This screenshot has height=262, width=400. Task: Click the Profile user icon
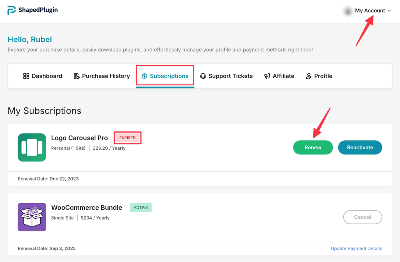pos(309,76)
